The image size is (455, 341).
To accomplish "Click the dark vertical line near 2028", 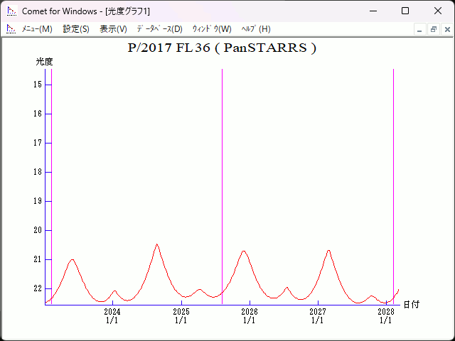I will 393,178.
